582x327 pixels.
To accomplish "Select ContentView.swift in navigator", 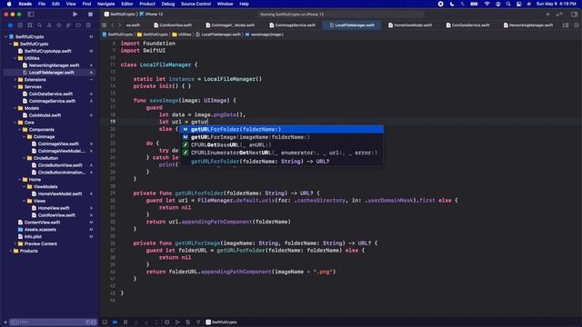I will (x=42, y=223).
